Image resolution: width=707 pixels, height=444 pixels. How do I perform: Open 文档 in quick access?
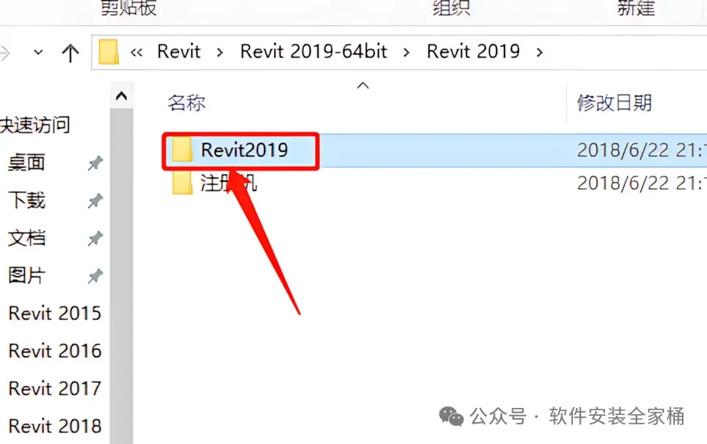click(x=27, y=238)
